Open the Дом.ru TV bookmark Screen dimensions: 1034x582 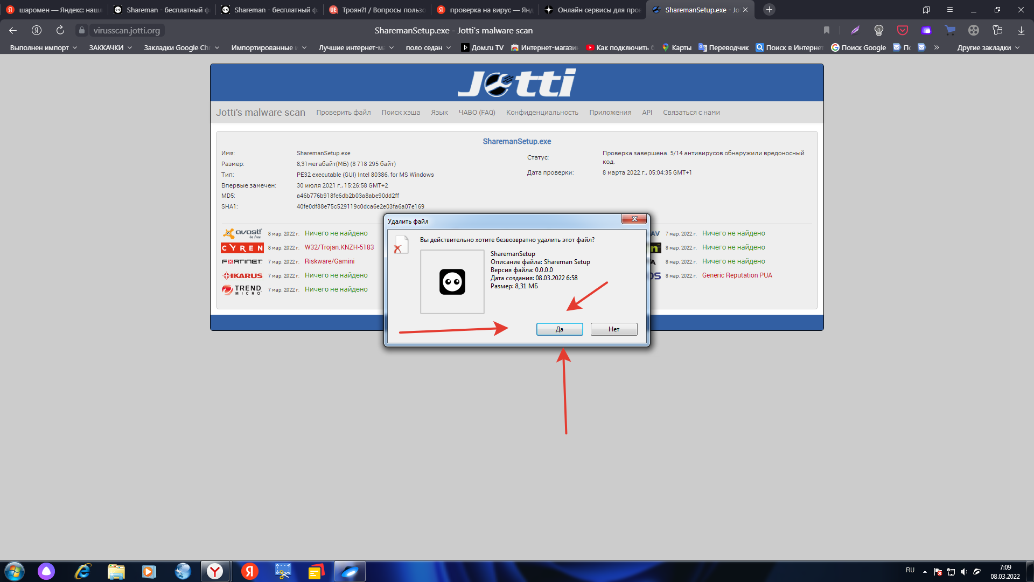pos(483,47)
